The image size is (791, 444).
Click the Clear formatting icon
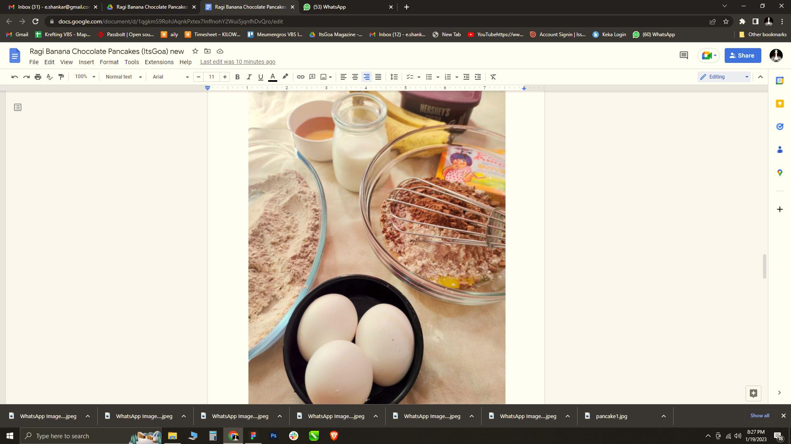pos(493,77)
